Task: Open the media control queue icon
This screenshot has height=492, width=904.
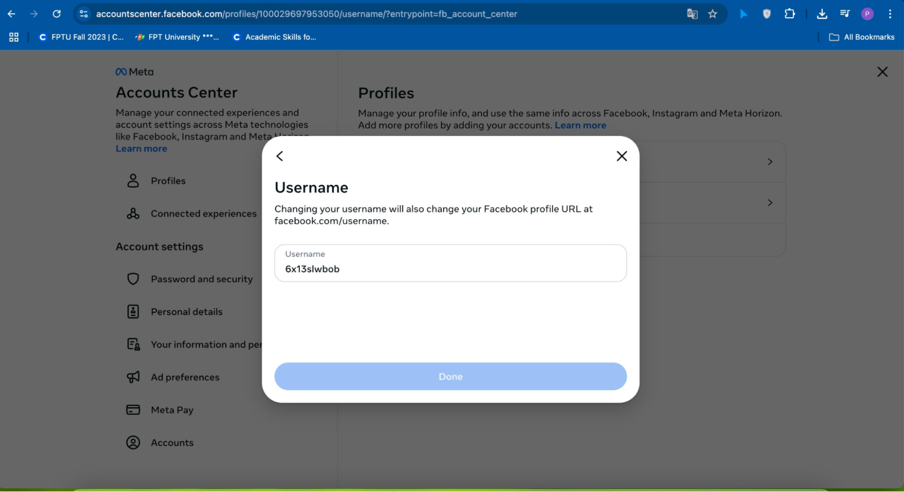Action: 844,14
